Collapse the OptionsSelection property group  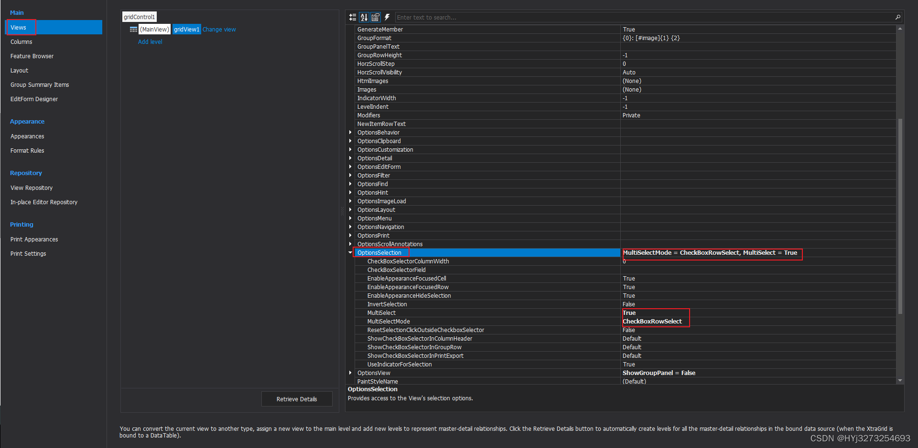(351, 252)
